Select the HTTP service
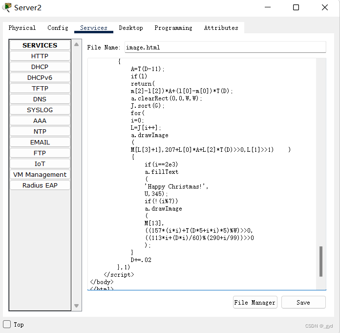Image resolution: width=340 pixels, height=333 pixels. tap(40, 56)
